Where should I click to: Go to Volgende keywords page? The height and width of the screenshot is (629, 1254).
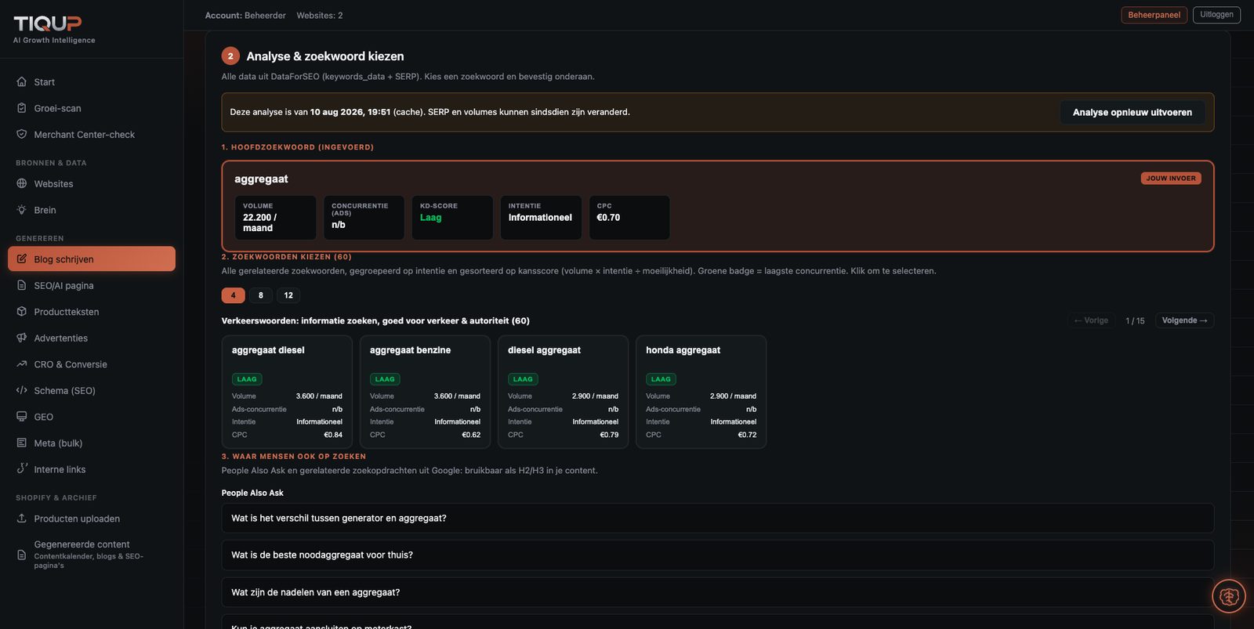click(x=1184, y=320)
